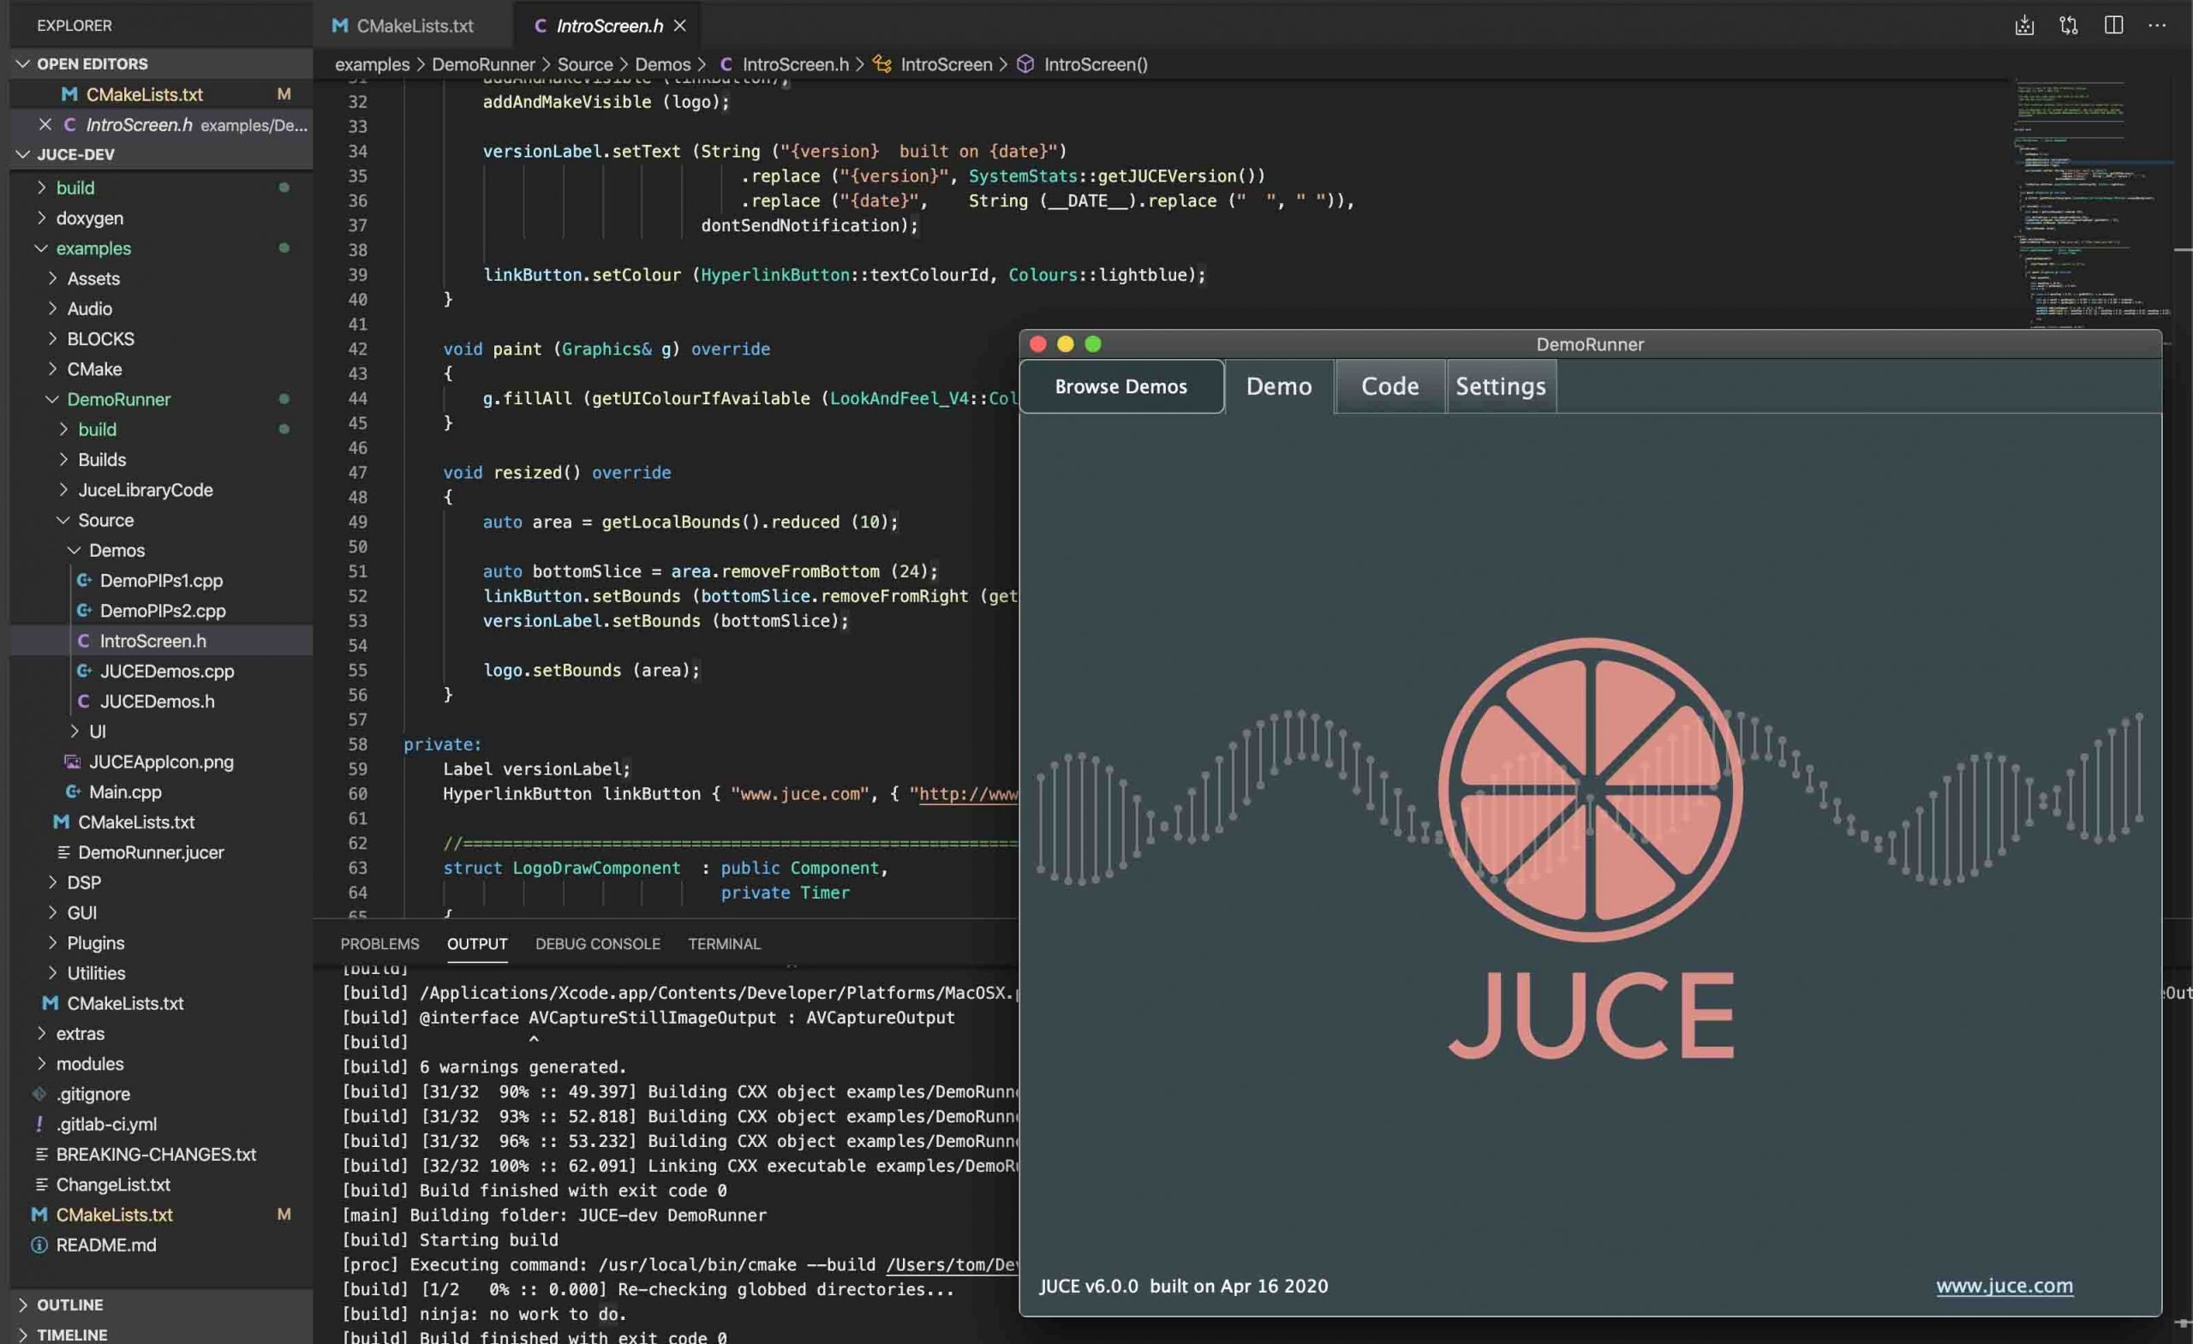Collapse the OPEN EDITORS section
The image size is (2193, 1344).
coord(92,64)
